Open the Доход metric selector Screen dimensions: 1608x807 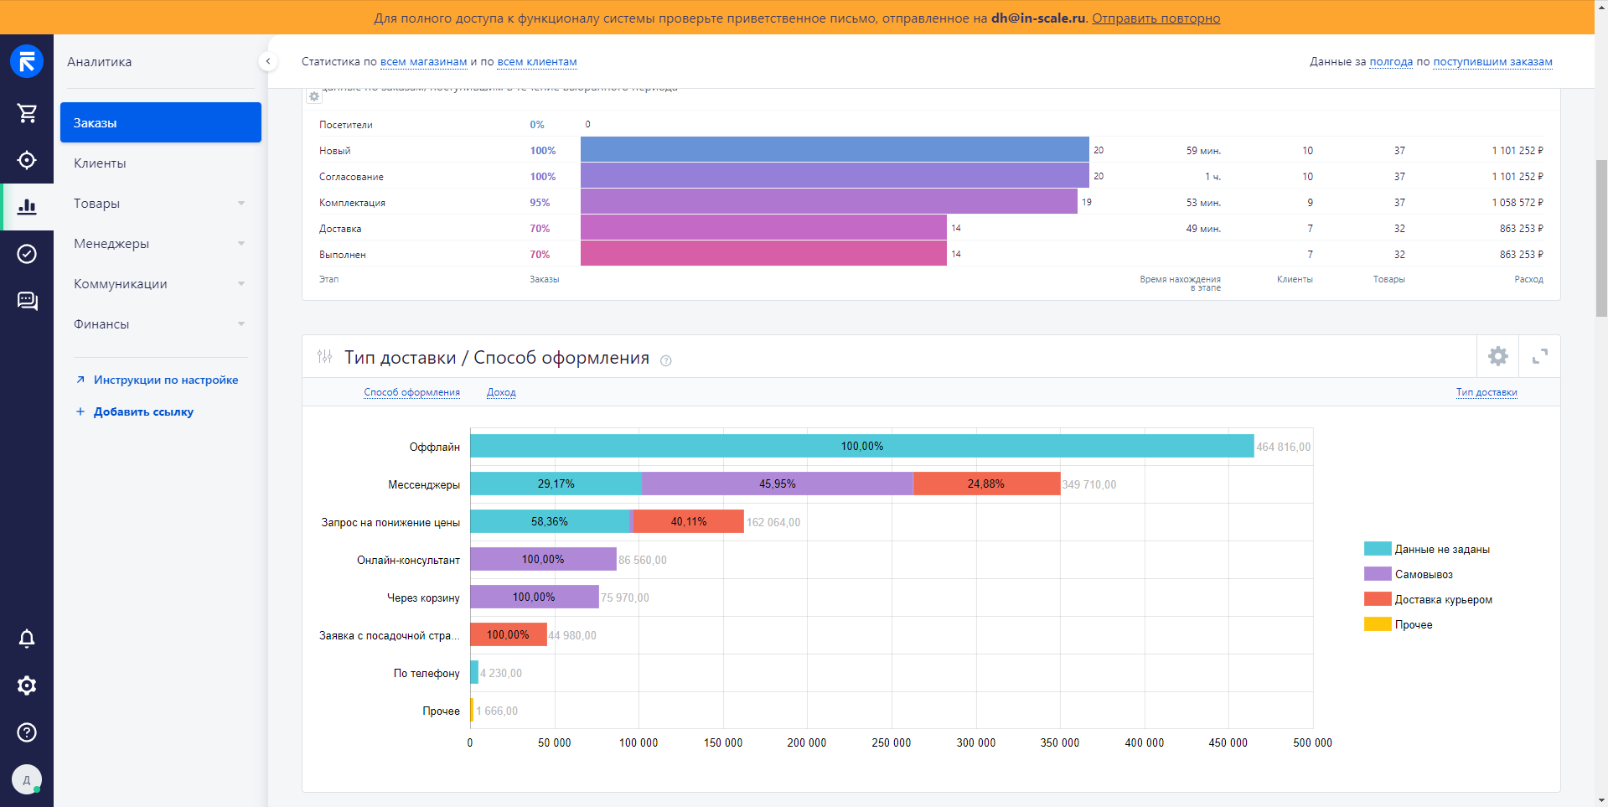501,392
